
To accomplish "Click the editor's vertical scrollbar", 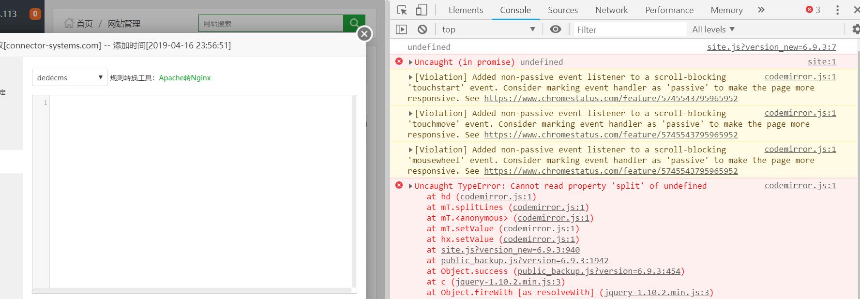I will point(354,192).
